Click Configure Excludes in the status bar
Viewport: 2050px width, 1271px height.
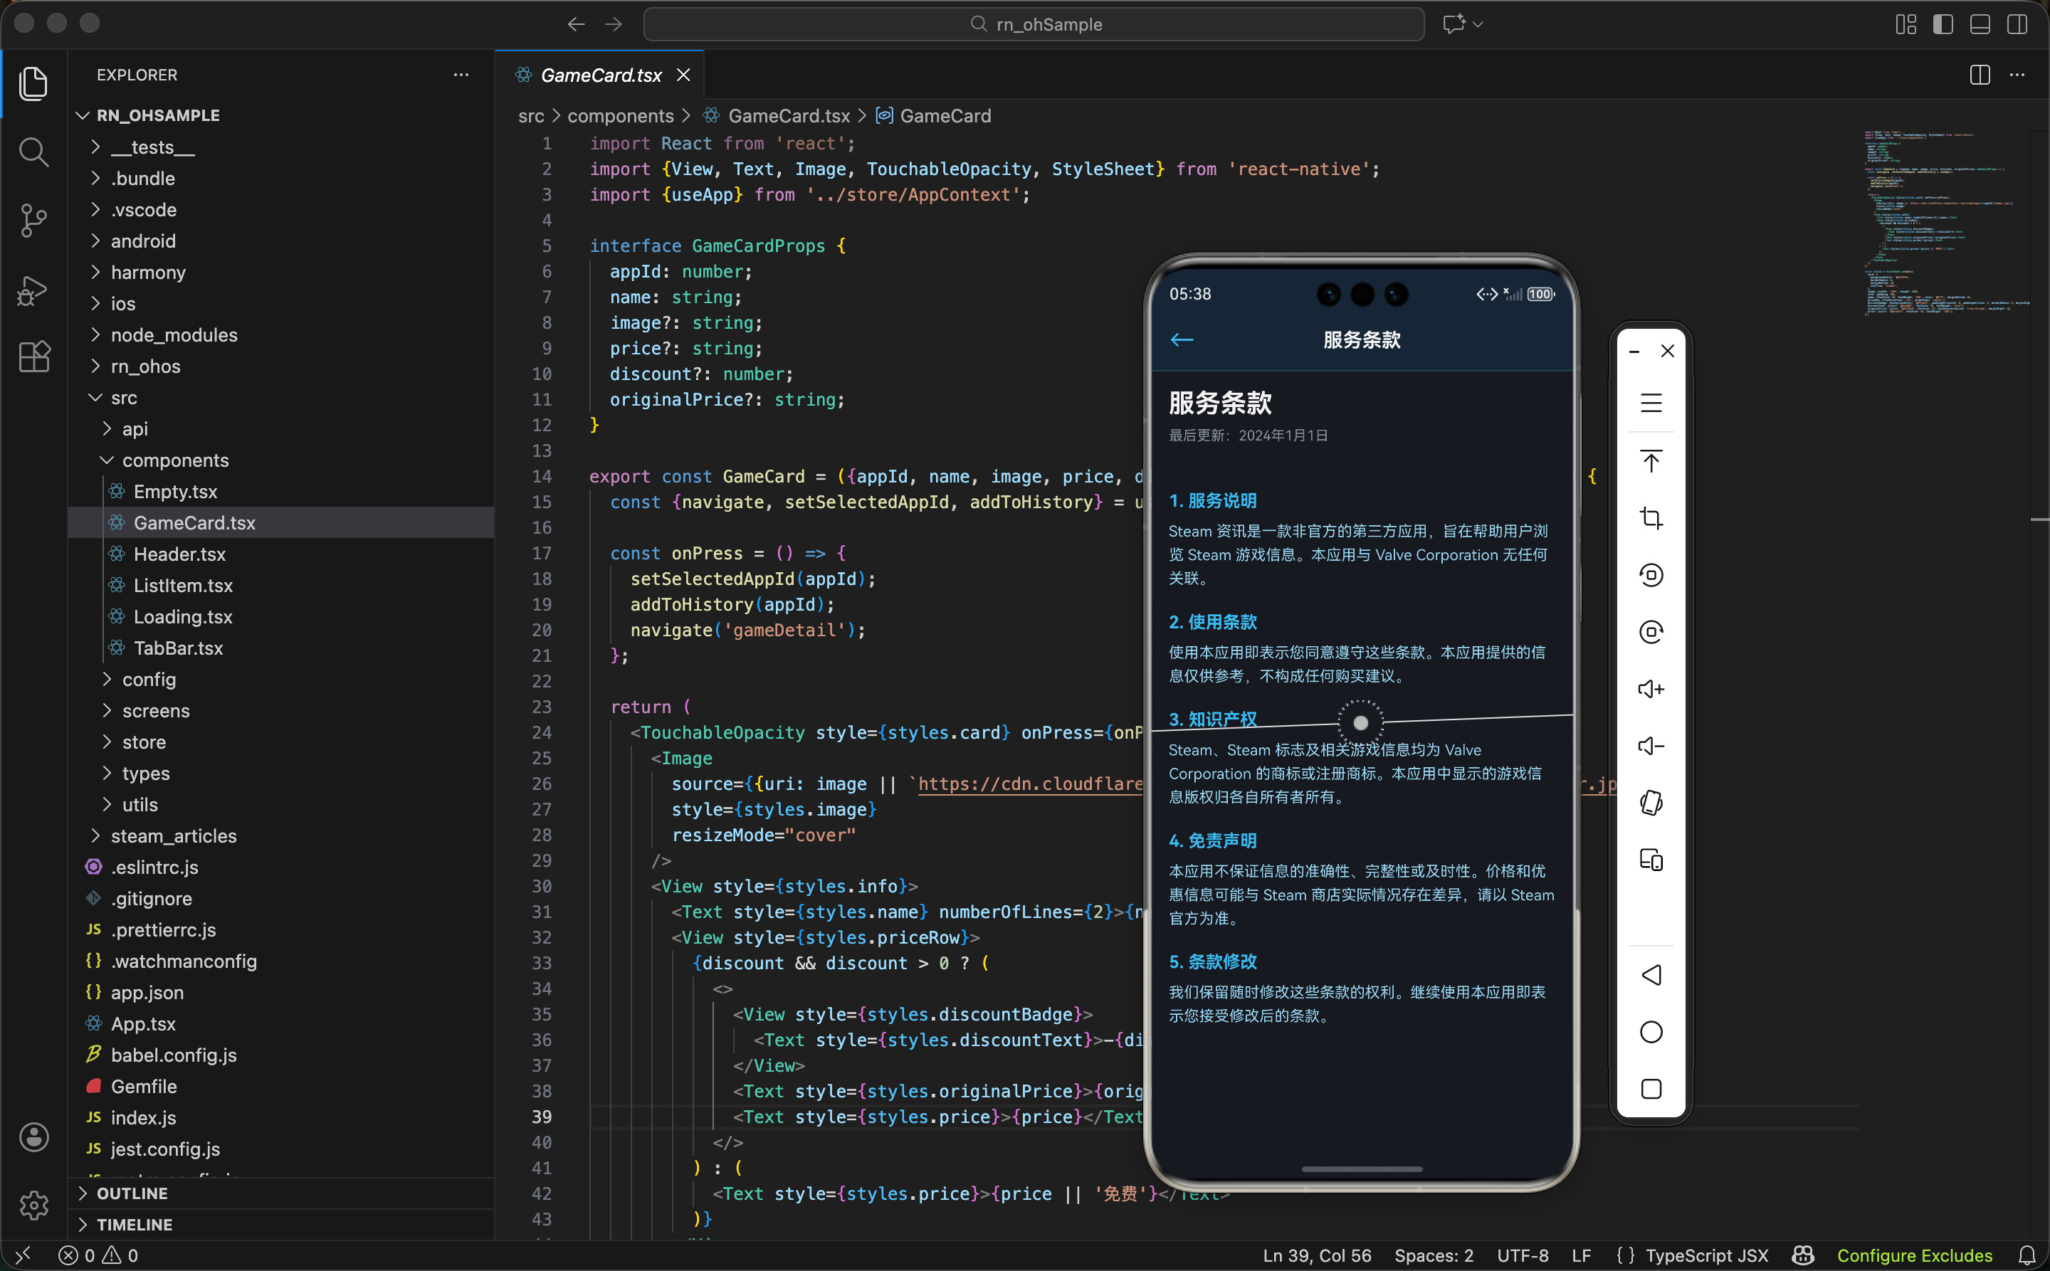coord(1914,1255)
